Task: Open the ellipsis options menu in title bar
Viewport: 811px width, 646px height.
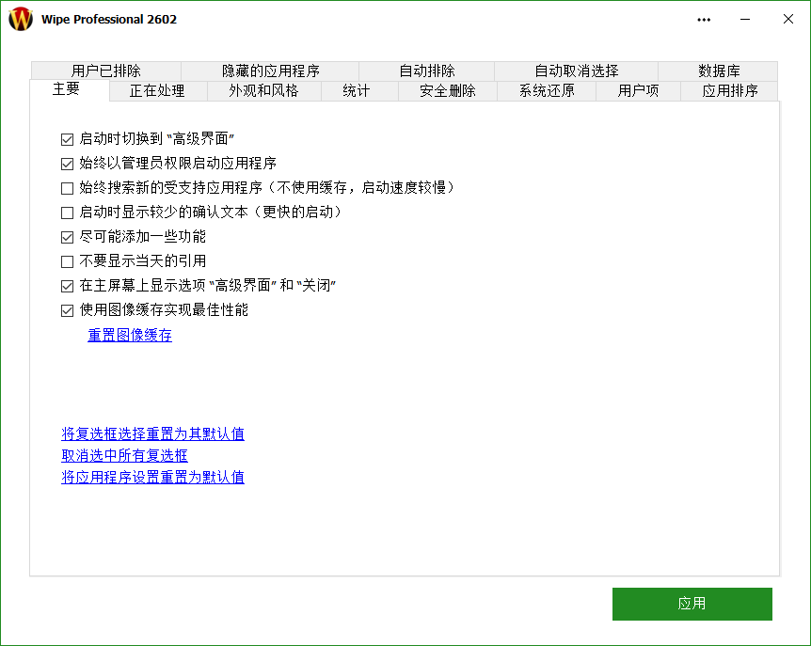Action: coord(703,19)
